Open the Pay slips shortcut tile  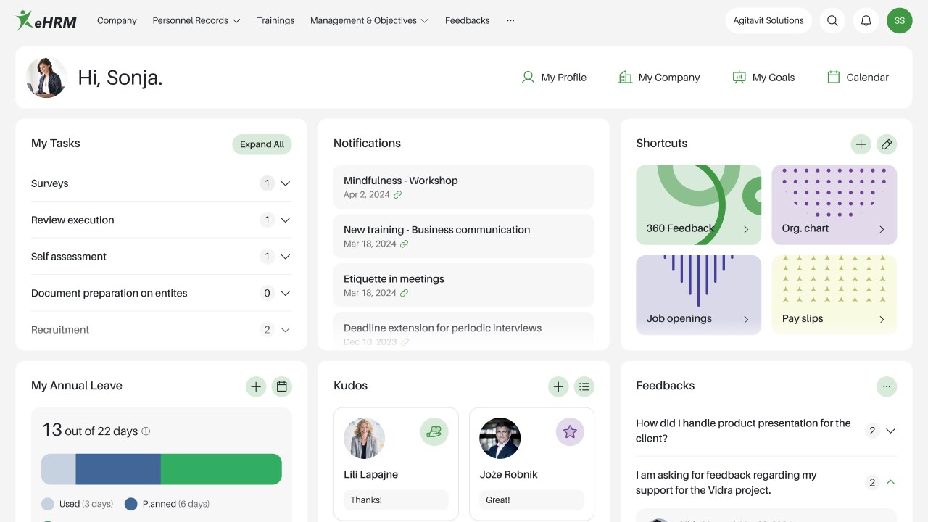pyautogui.click(x=834, y=295)
